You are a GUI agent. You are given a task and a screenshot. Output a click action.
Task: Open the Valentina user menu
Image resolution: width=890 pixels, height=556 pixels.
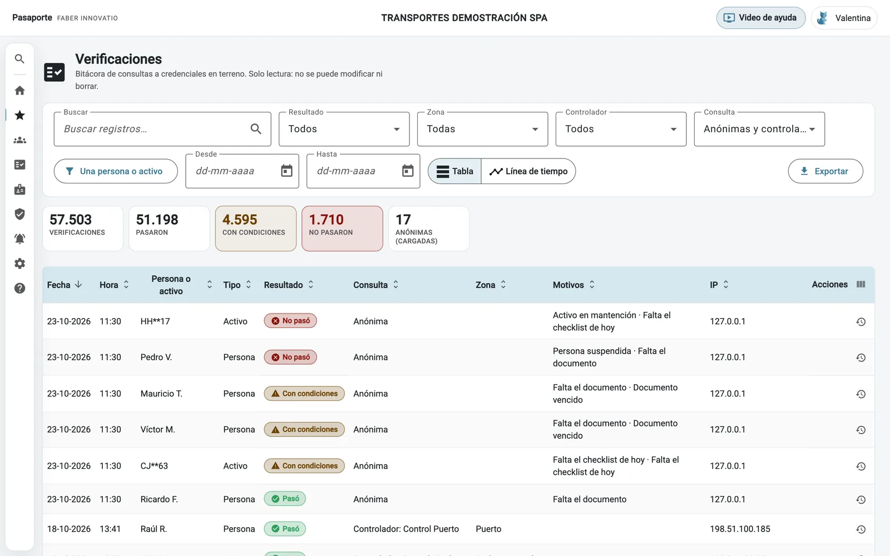point(844,18)
